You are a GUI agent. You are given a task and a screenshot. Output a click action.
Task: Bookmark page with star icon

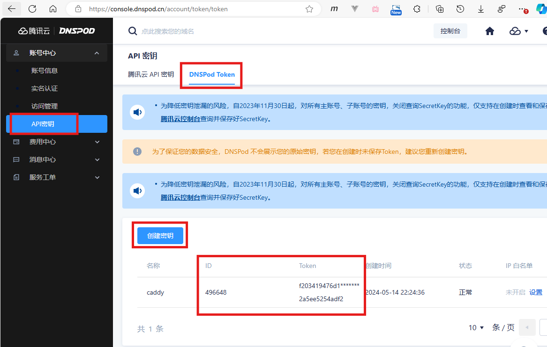click(x=309, y=9)
